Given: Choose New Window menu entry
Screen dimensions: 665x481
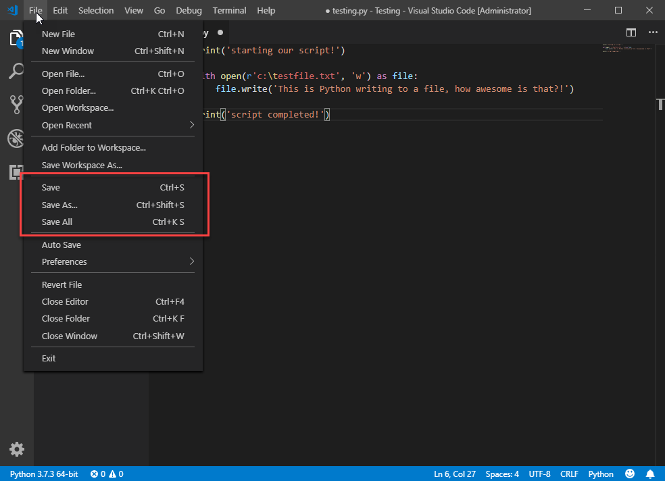Looking at the screenshot, I should coord(113,51).
